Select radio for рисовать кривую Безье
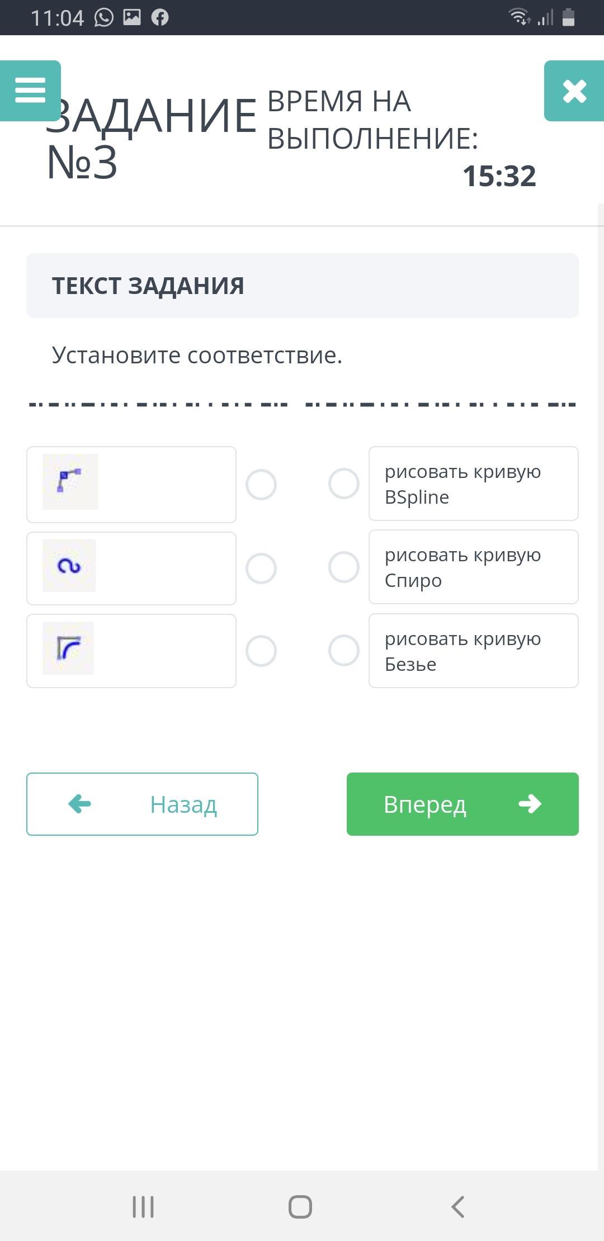The width and height of the screenshot is (604, 1241). 344,650
